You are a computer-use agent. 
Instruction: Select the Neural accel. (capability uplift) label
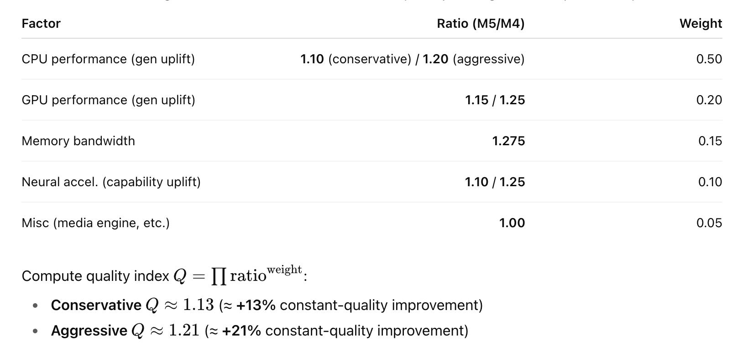click(x=111, y=182)
